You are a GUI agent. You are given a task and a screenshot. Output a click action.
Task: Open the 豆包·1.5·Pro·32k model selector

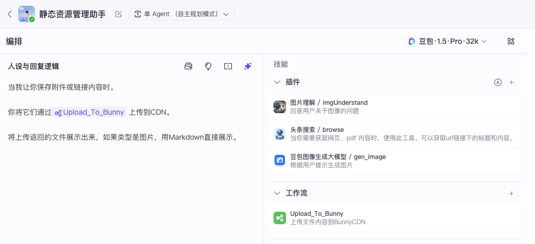point(447,41)
